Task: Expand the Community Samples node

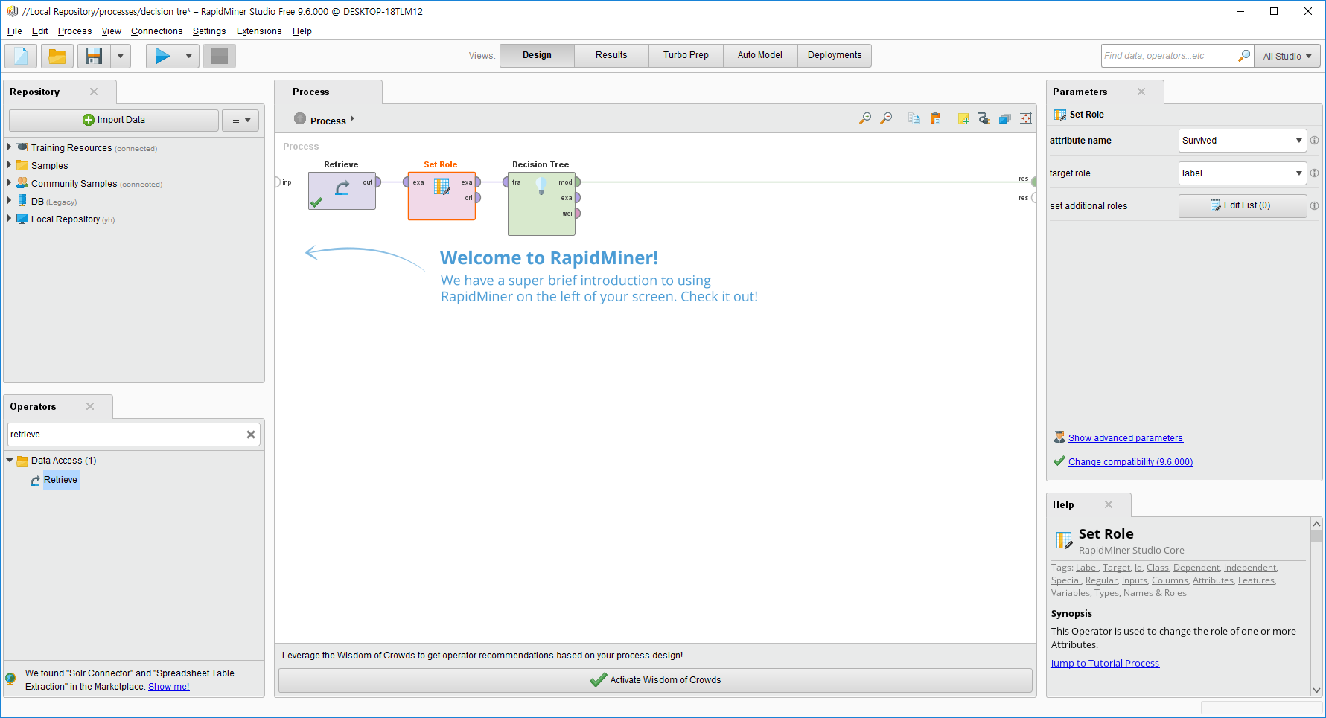Action: [x=10, y=183]
